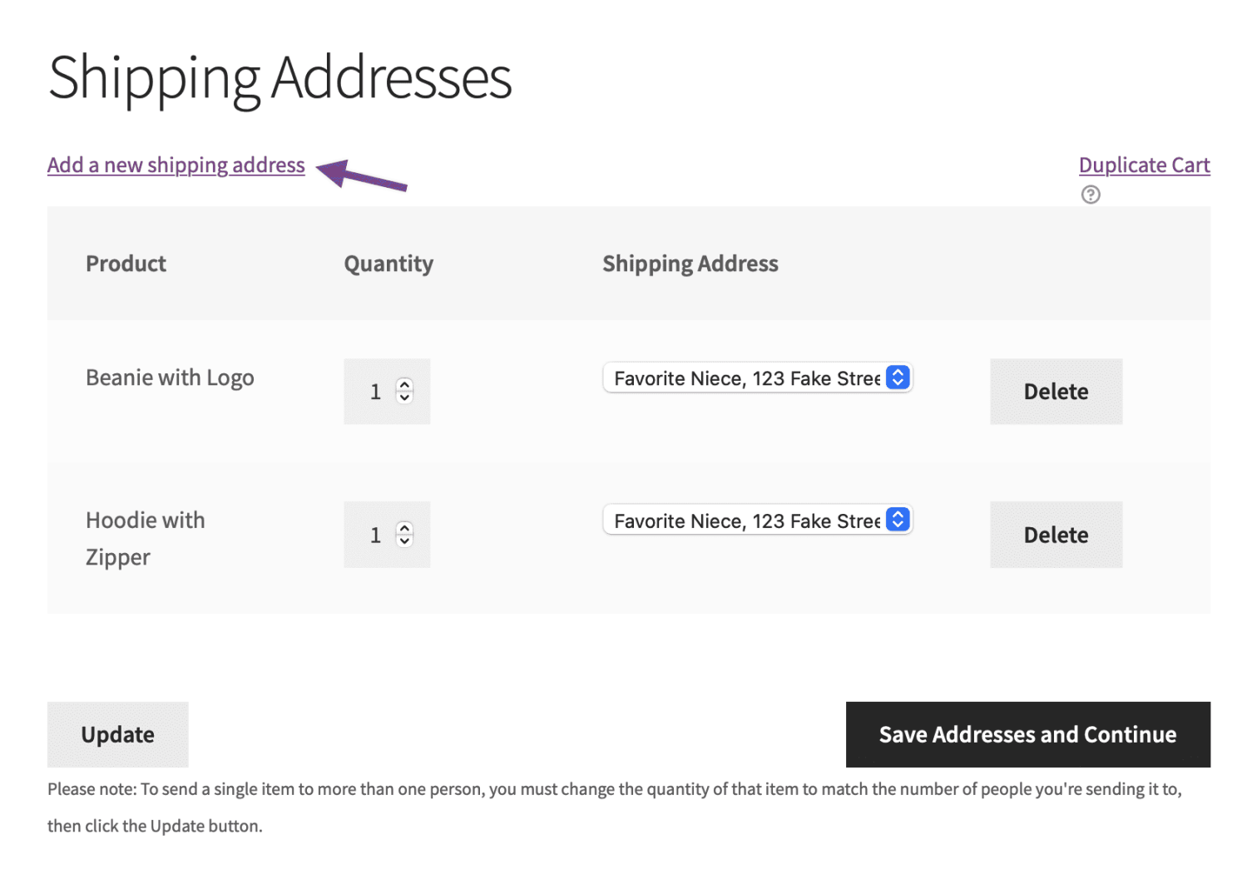Select the Hoodie quantity input field
The image size is (1247, 874).
[x=376, y=535]
